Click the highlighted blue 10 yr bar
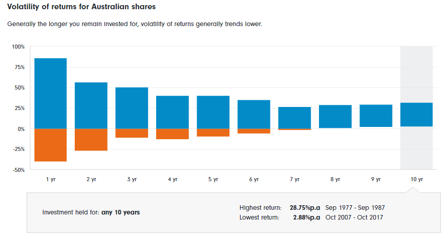448x239 pixels. pos(417,115)
